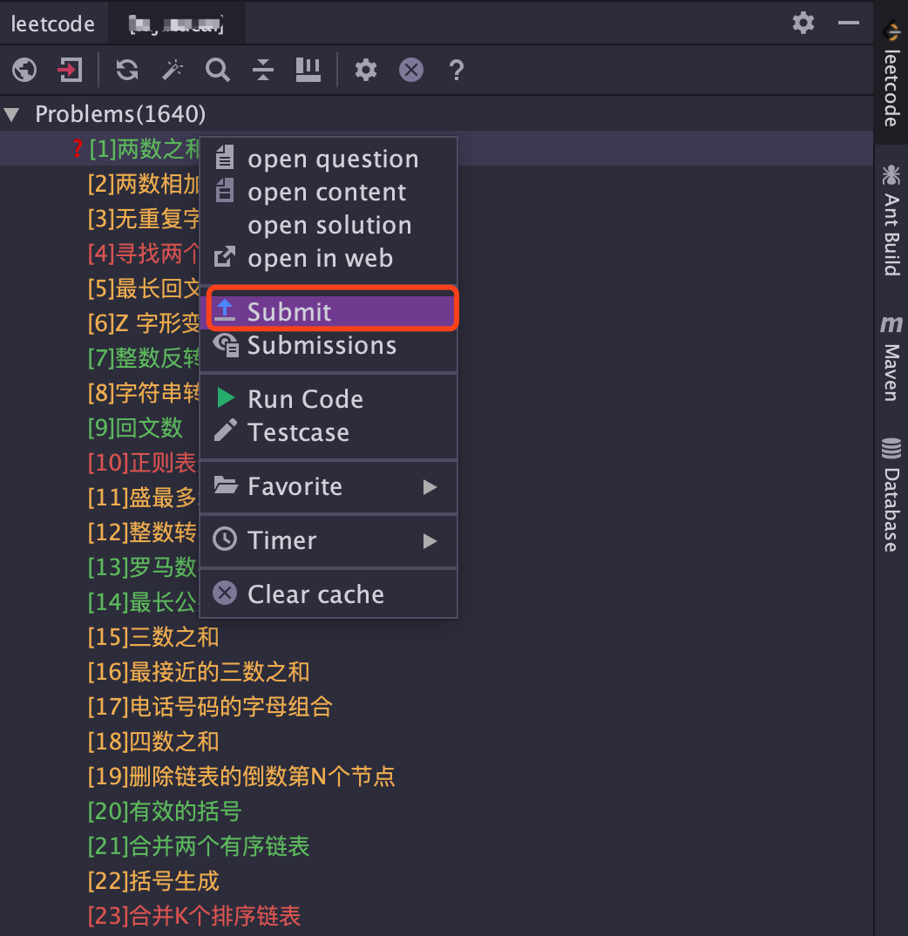Viewport: 908px width, 936px height.
Task: Click the toolbar gear settings icon
Action: click(x=366, y=70)
